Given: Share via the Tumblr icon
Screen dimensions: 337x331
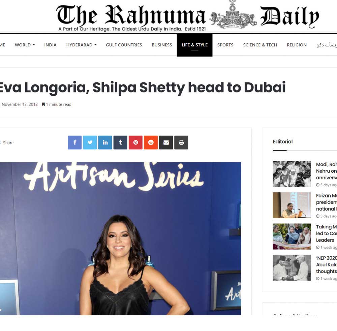Looking at the screenshot, I should pyautogui.click(x=120, y=142).
